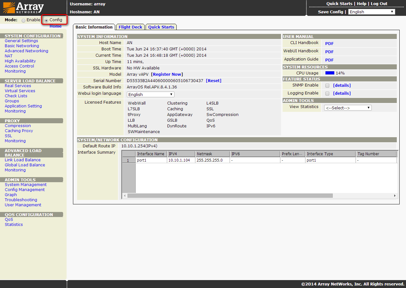
Task: Open Config Management
Action: [25, 190]
